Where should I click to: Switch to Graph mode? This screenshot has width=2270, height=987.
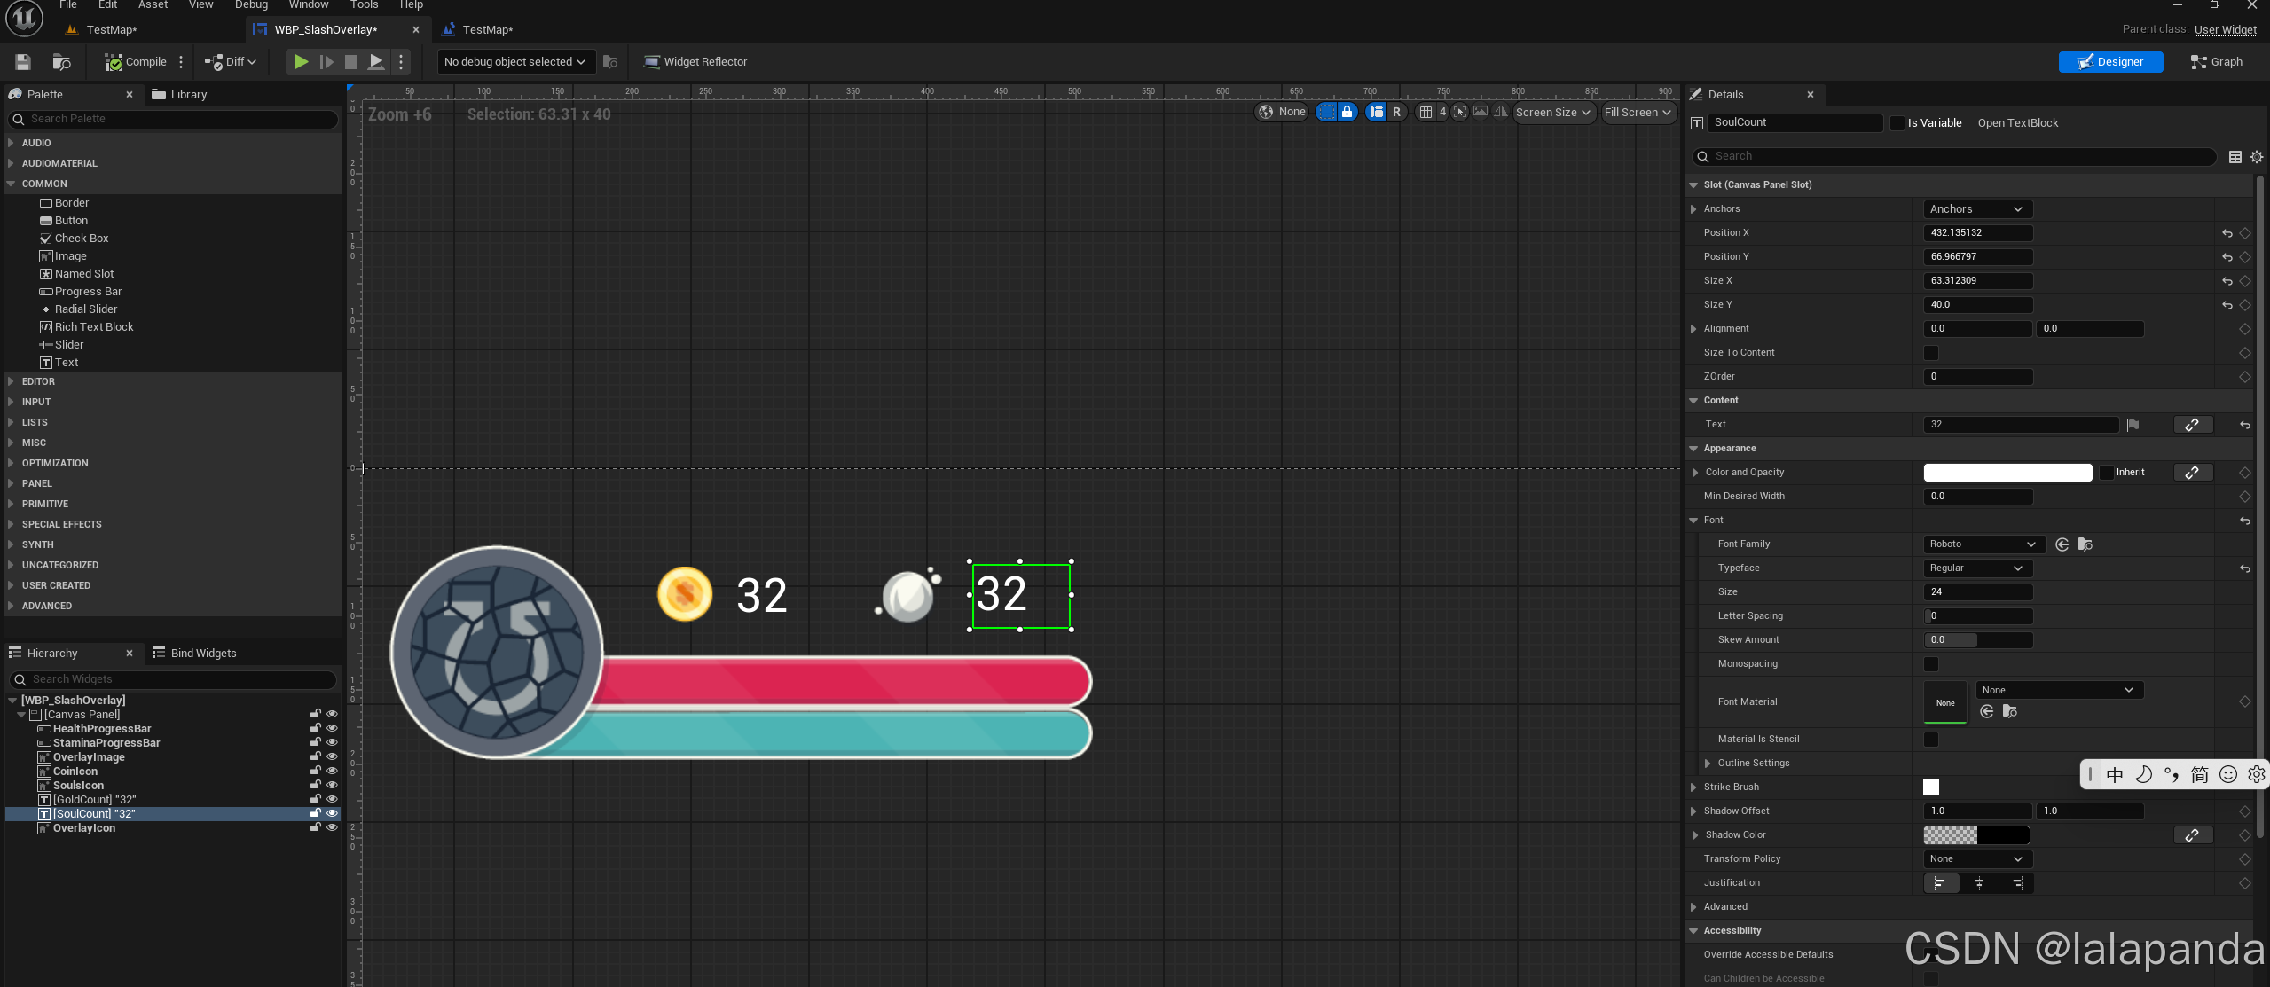2216,62
